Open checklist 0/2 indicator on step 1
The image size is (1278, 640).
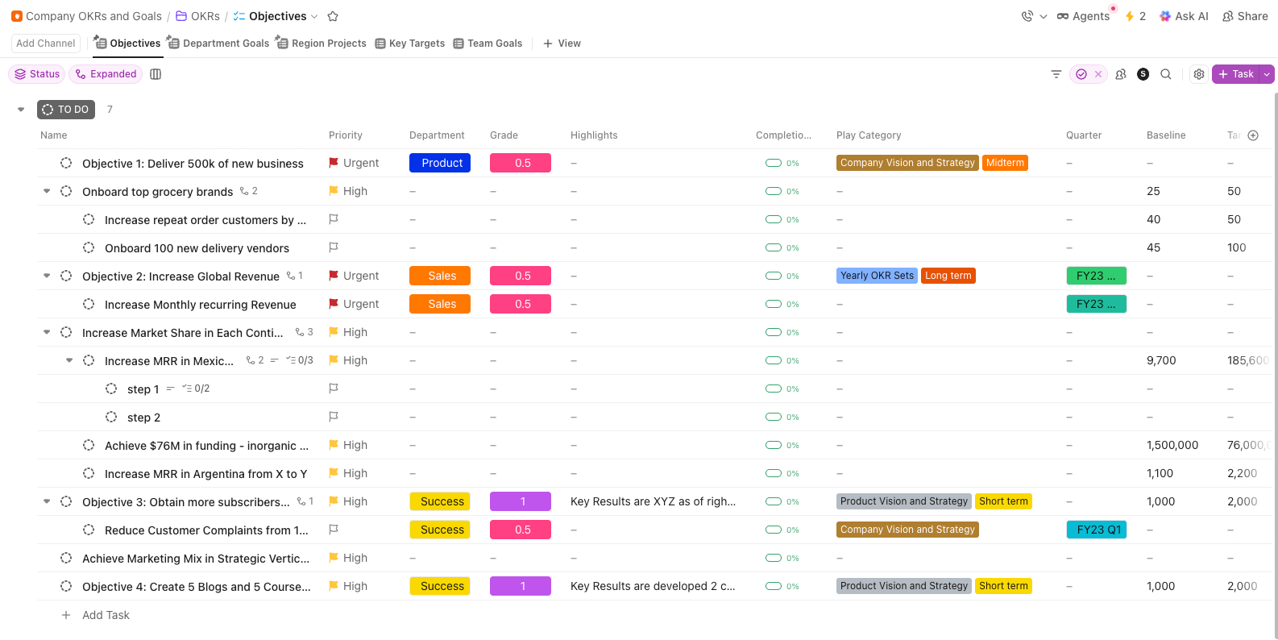click(x=196, y=389)
